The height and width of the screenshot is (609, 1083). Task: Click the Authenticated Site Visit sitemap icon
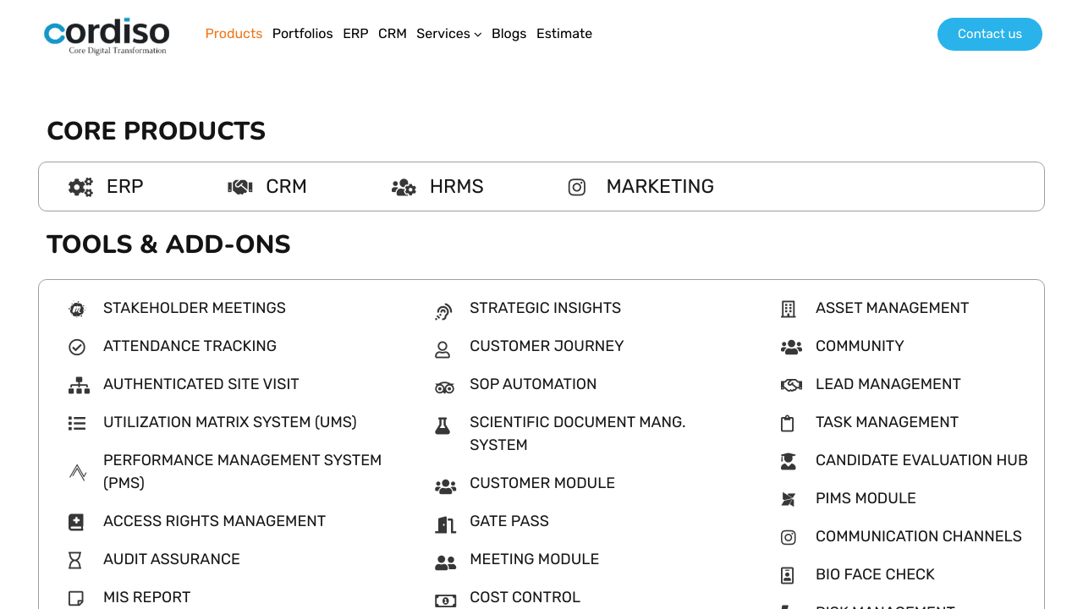tap(79, 386)
